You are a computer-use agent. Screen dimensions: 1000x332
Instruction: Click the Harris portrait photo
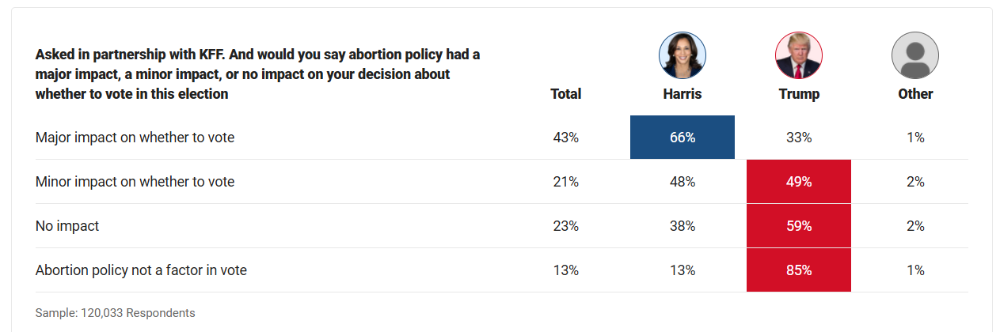pos(682,55)
